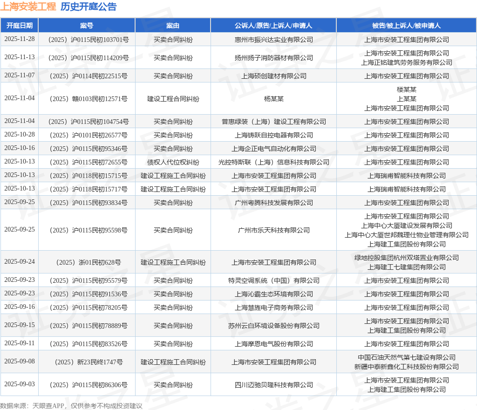Click defendant 上海正铭建筑劳务服务有限公司
The height and width of the screenshot is (410, 477).
pos(406,62)
